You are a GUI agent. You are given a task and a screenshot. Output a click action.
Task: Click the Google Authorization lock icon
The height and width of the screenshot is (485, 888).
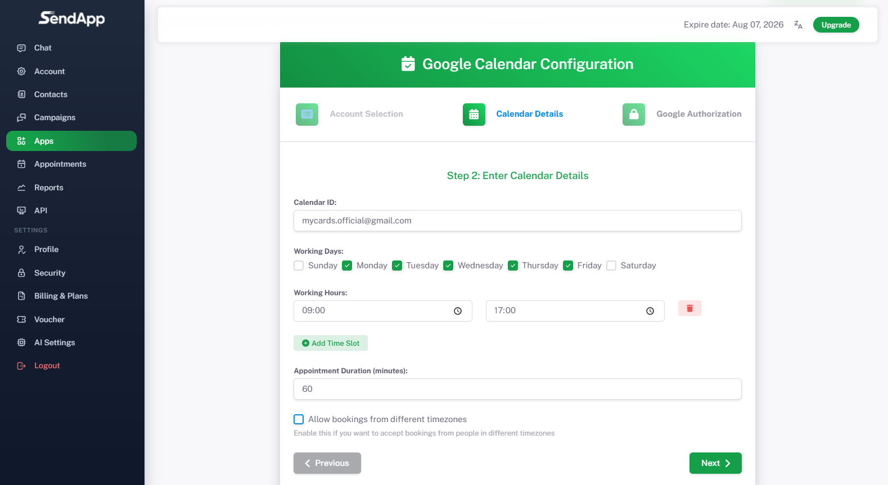click(634, 115)
